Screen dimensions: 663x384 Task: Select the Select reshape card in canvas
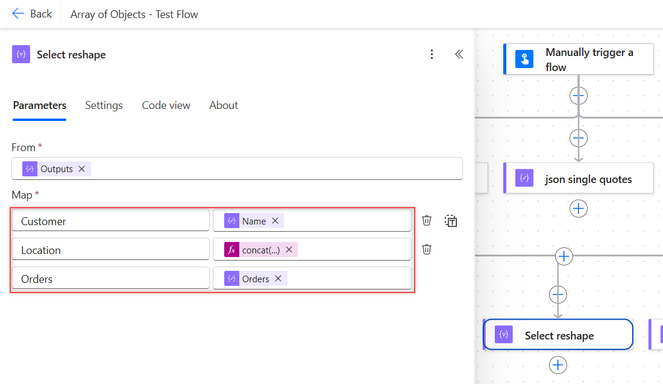558,335
